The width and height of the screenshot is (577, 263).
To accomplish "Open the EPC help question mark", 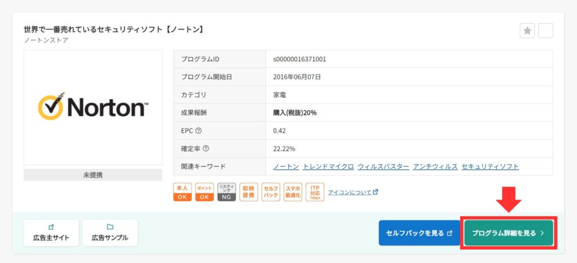I will pyautogui.click(x=198, y=131).
